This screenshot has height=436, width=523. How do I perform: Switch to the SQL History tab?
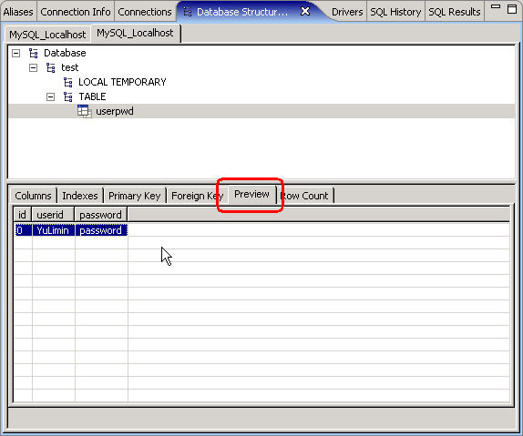pyautogui.click(x=395, y=12)
